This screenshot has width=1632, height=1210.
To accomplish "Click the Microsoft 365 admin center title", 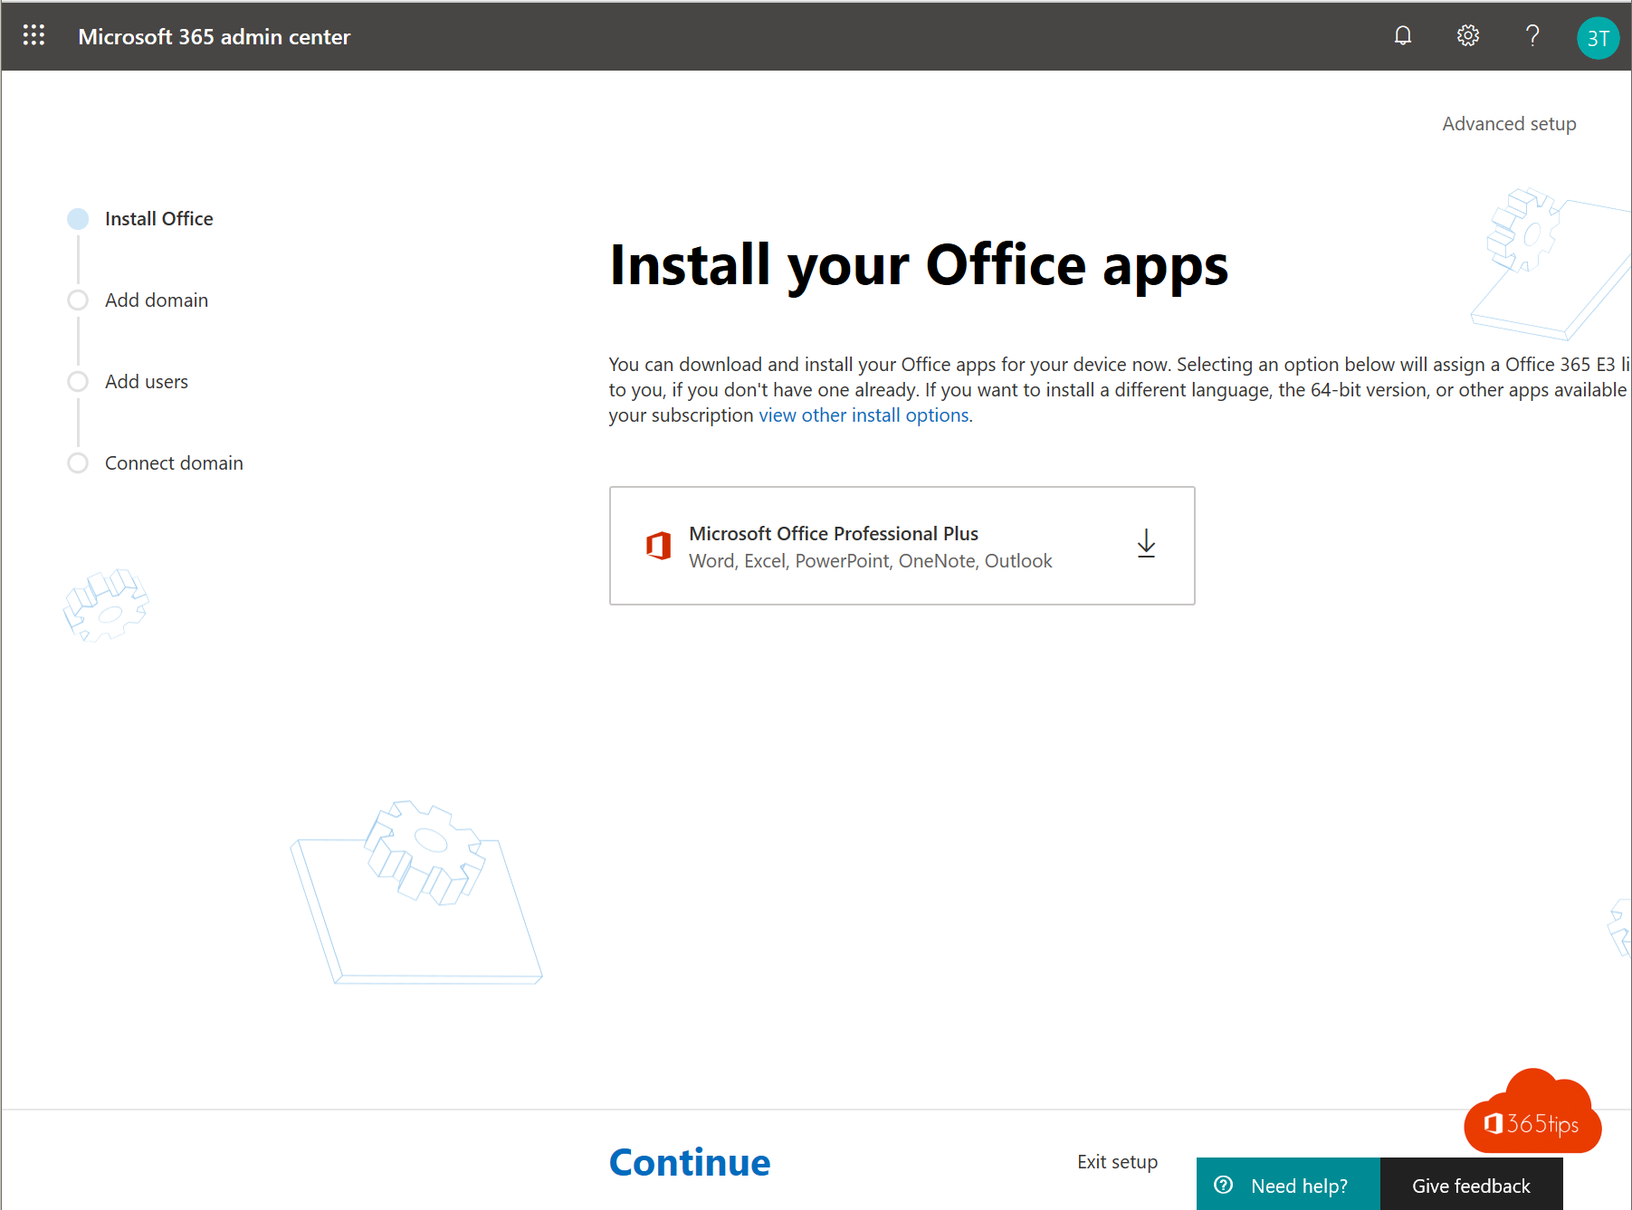I will 214,37.
